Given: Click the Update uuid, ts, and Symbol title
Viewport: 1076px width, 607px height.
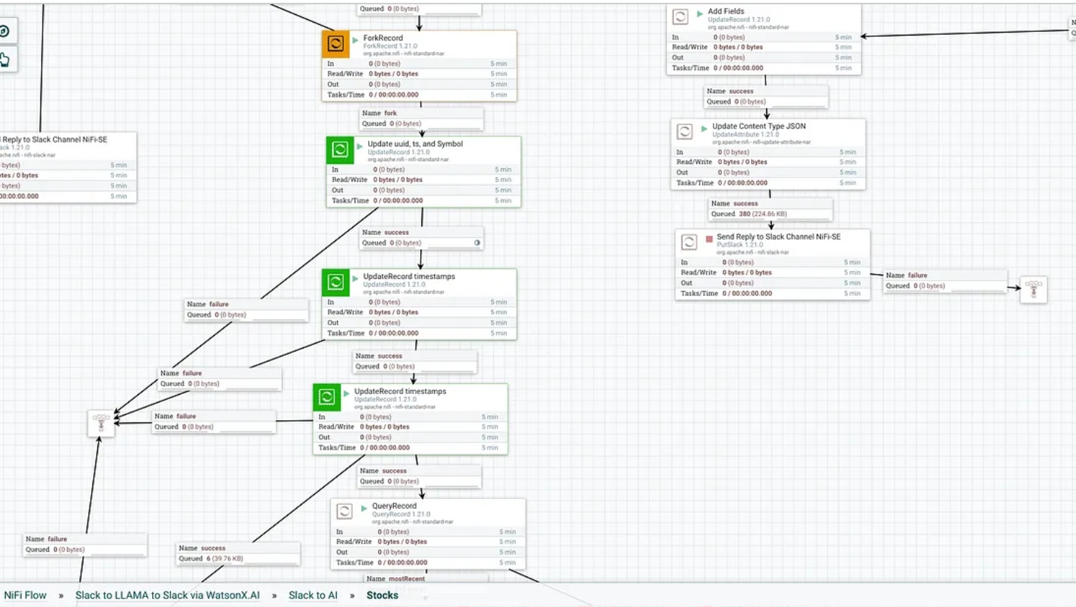Looking at the screenshot, I should point(415,144).
